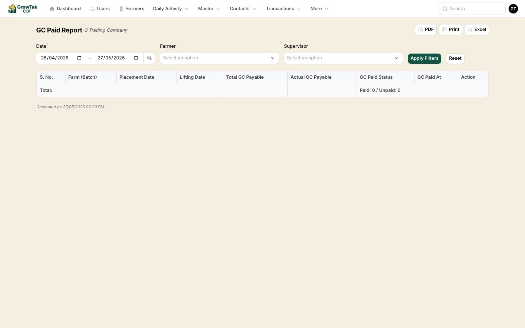This screenshot has height=328, width=525.
Task: Open the Contacts dropdown menu
Action: point(243,9)
